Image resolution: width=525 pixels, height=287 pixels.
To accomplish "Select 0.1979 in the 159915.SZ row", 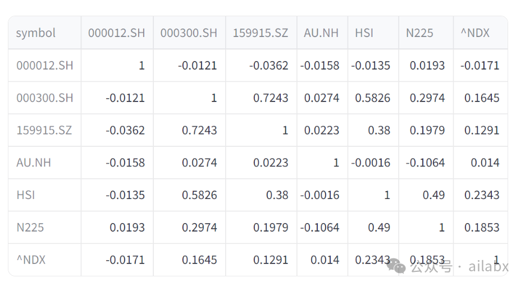I will pos(427,130).
